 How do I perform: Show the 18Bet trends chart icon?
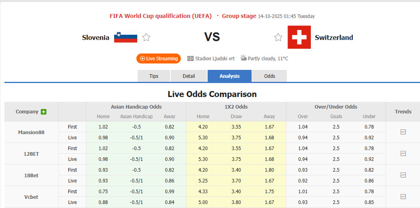[x=403, y=175]
